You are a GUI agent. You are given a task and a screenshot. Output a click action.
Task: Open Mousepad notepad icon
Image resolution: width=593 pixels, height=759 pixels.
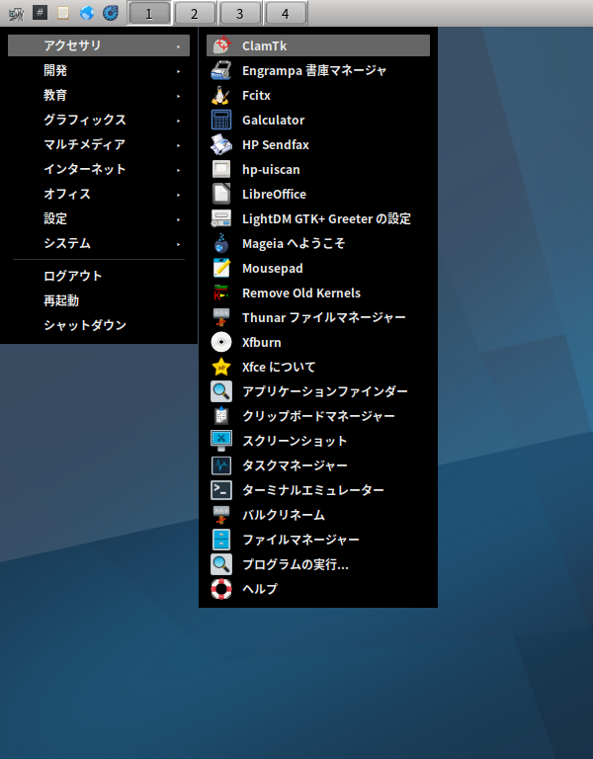[221, 268]
